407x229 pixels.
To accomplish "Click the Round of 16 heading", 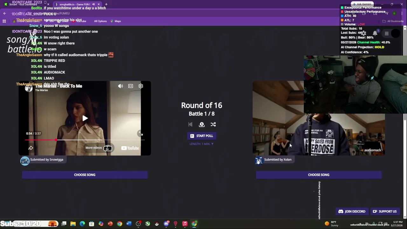I will (202, 105).
